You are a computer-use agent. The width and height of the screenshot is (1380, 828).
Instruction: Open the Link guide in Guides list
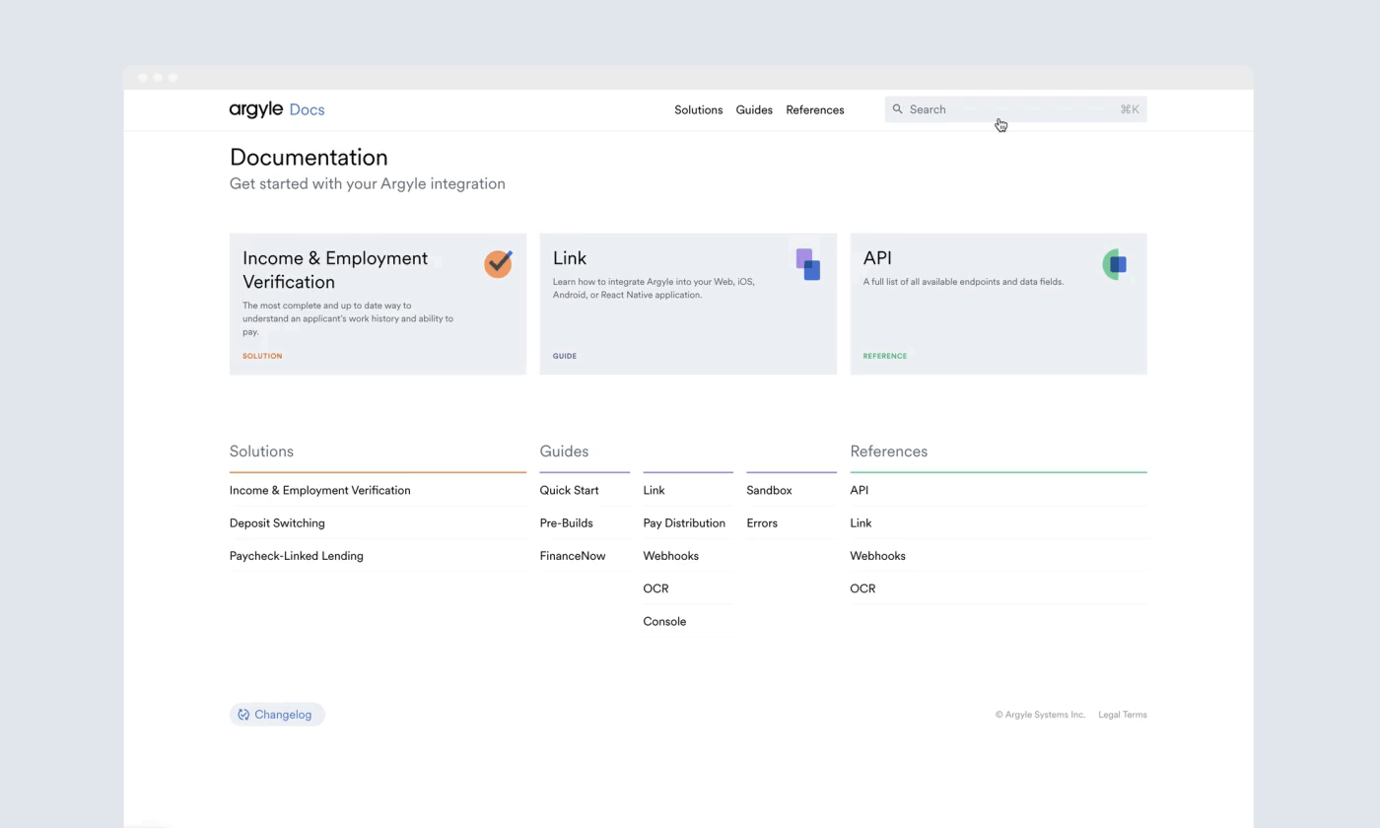(x=654, y=490)
